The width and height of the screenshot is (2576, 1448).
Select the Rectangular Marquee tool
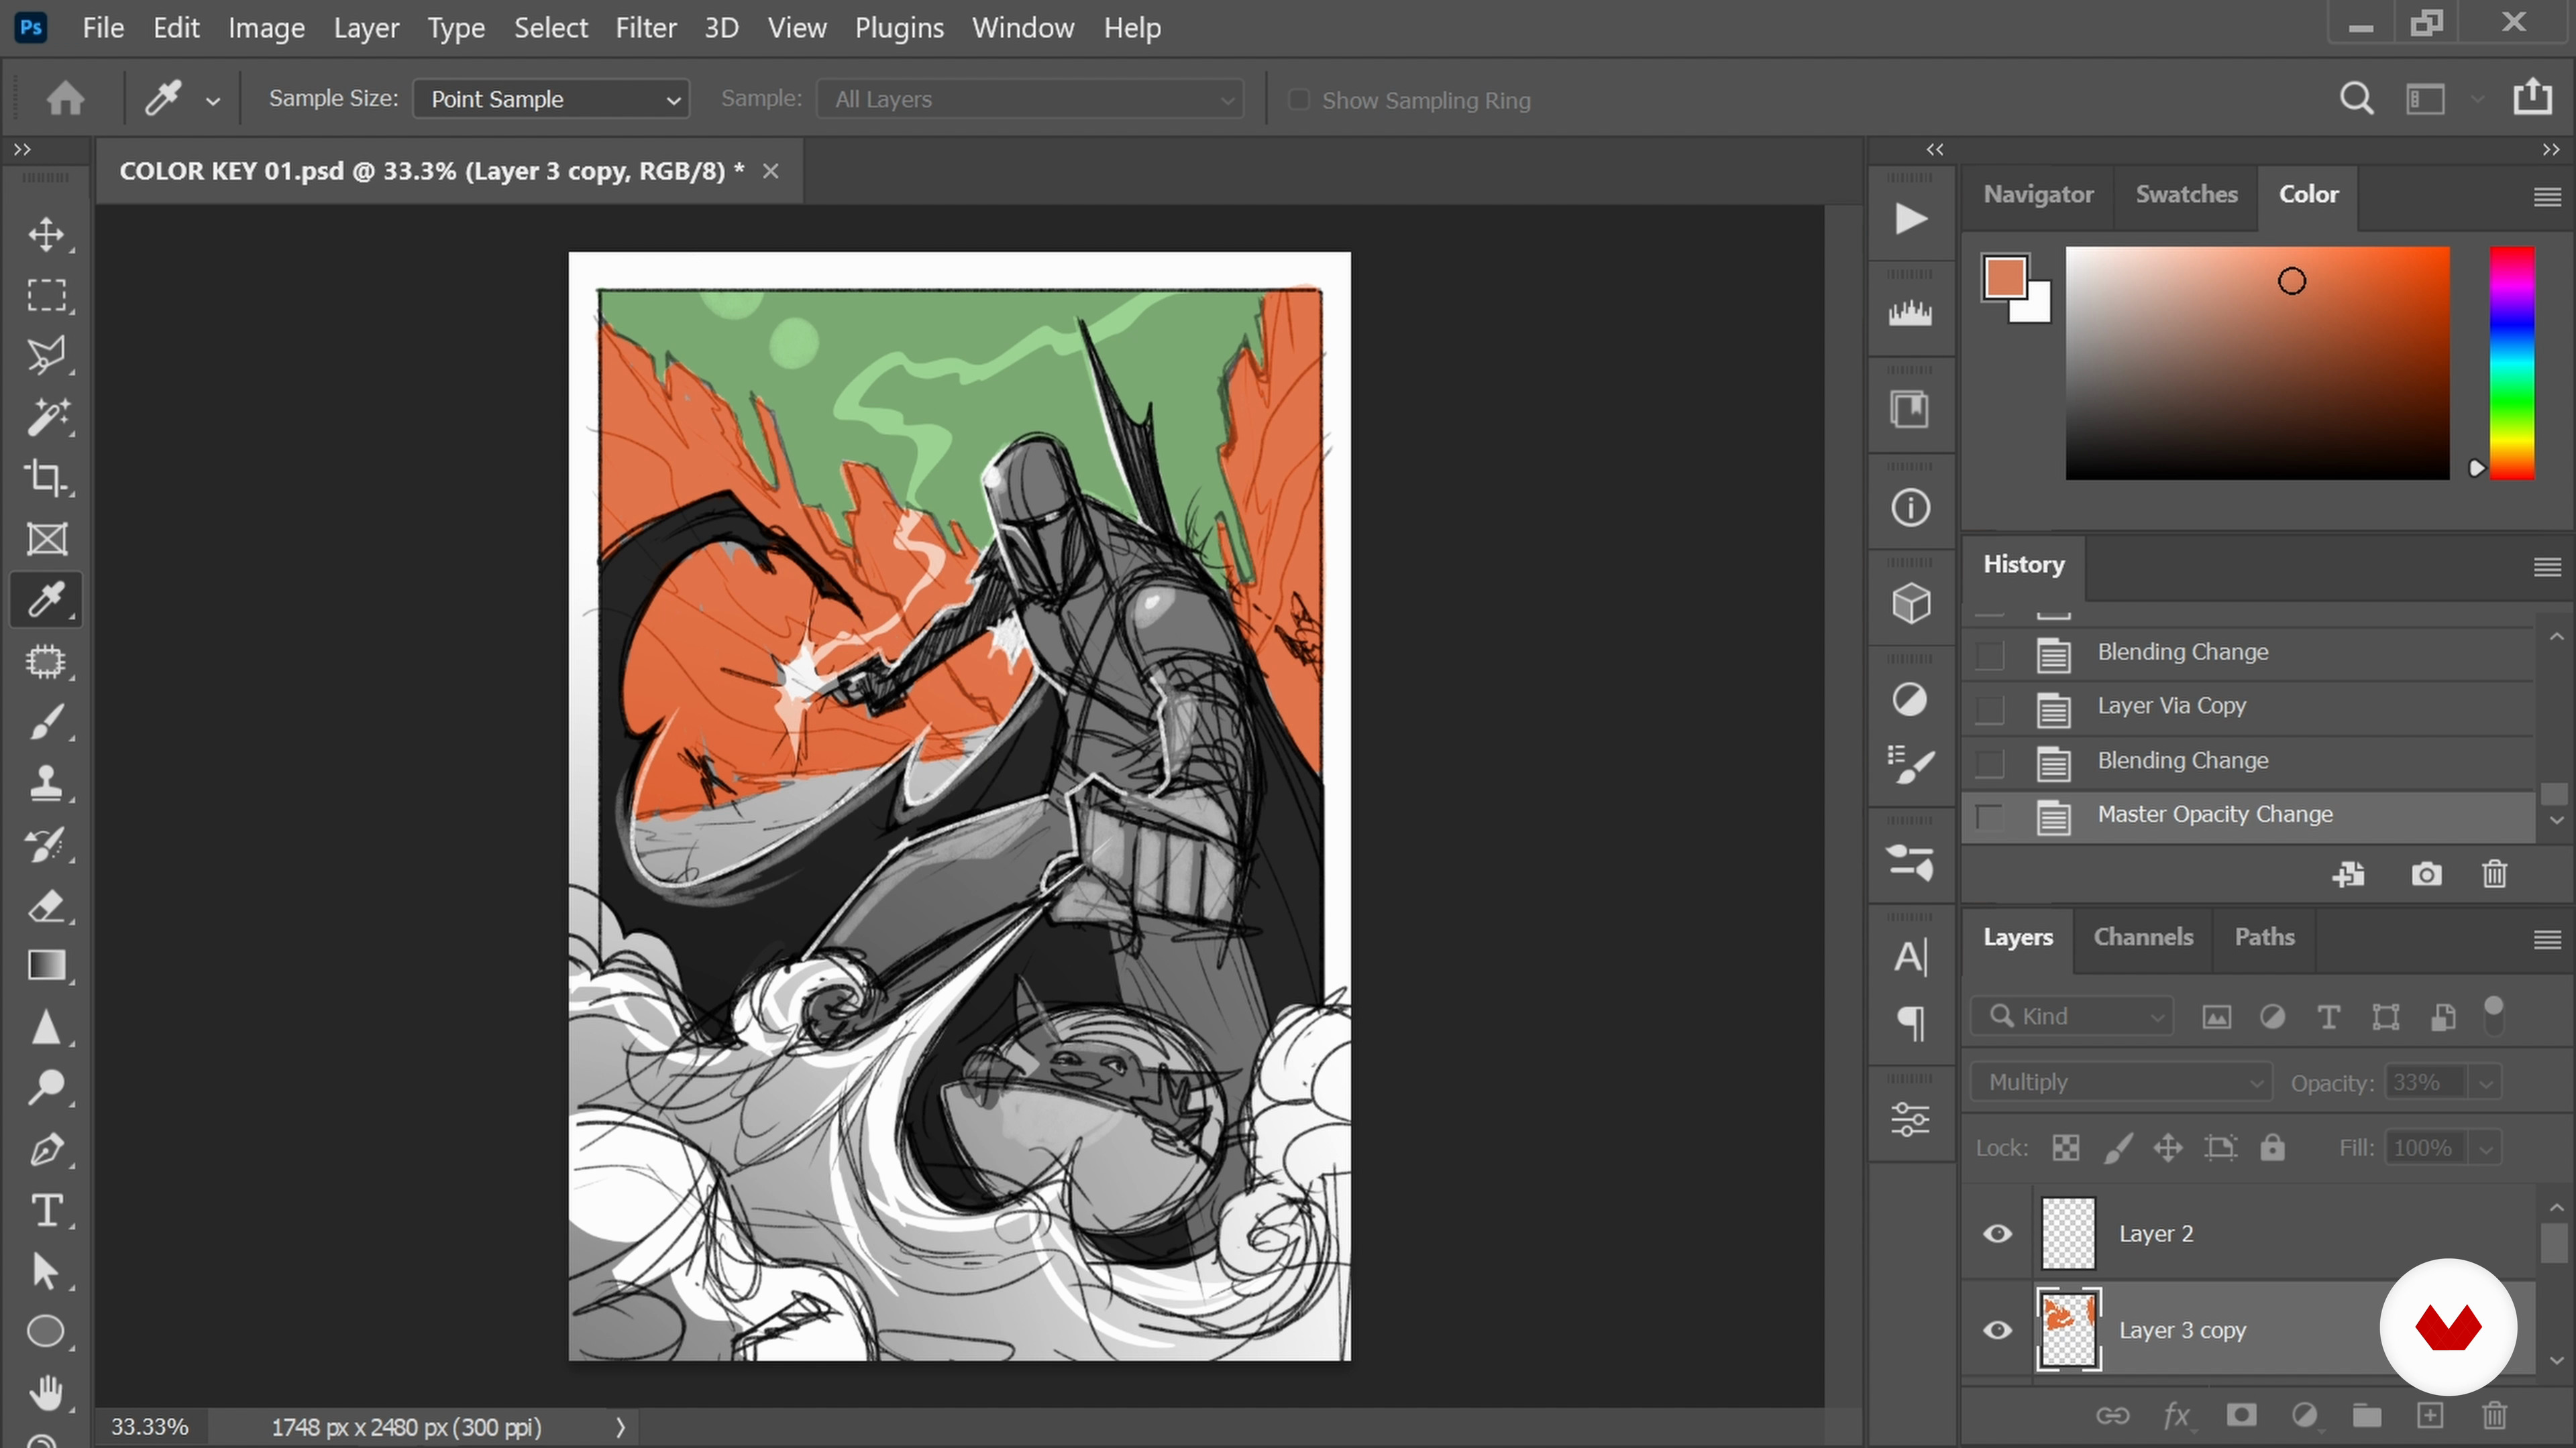click(x=46, y=296)
